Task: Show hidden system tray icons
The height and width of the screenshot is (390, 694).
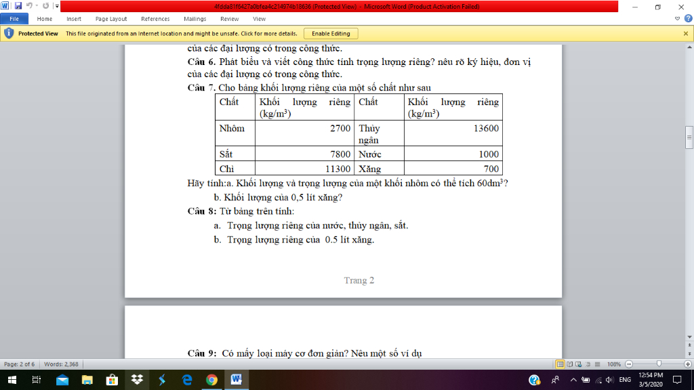Action: [x=573, y=380]
